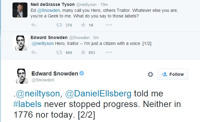200x122 pixels.
Task: Retweet Neil deGrasse Tyson's tweet
Action: click(59, 25)
